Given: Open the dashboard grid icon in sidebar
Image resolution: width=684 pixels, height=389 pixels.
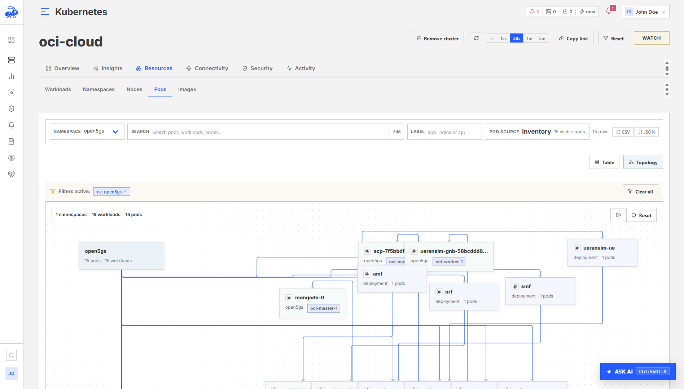Looking at the screenshot, I should pos(12,40).
